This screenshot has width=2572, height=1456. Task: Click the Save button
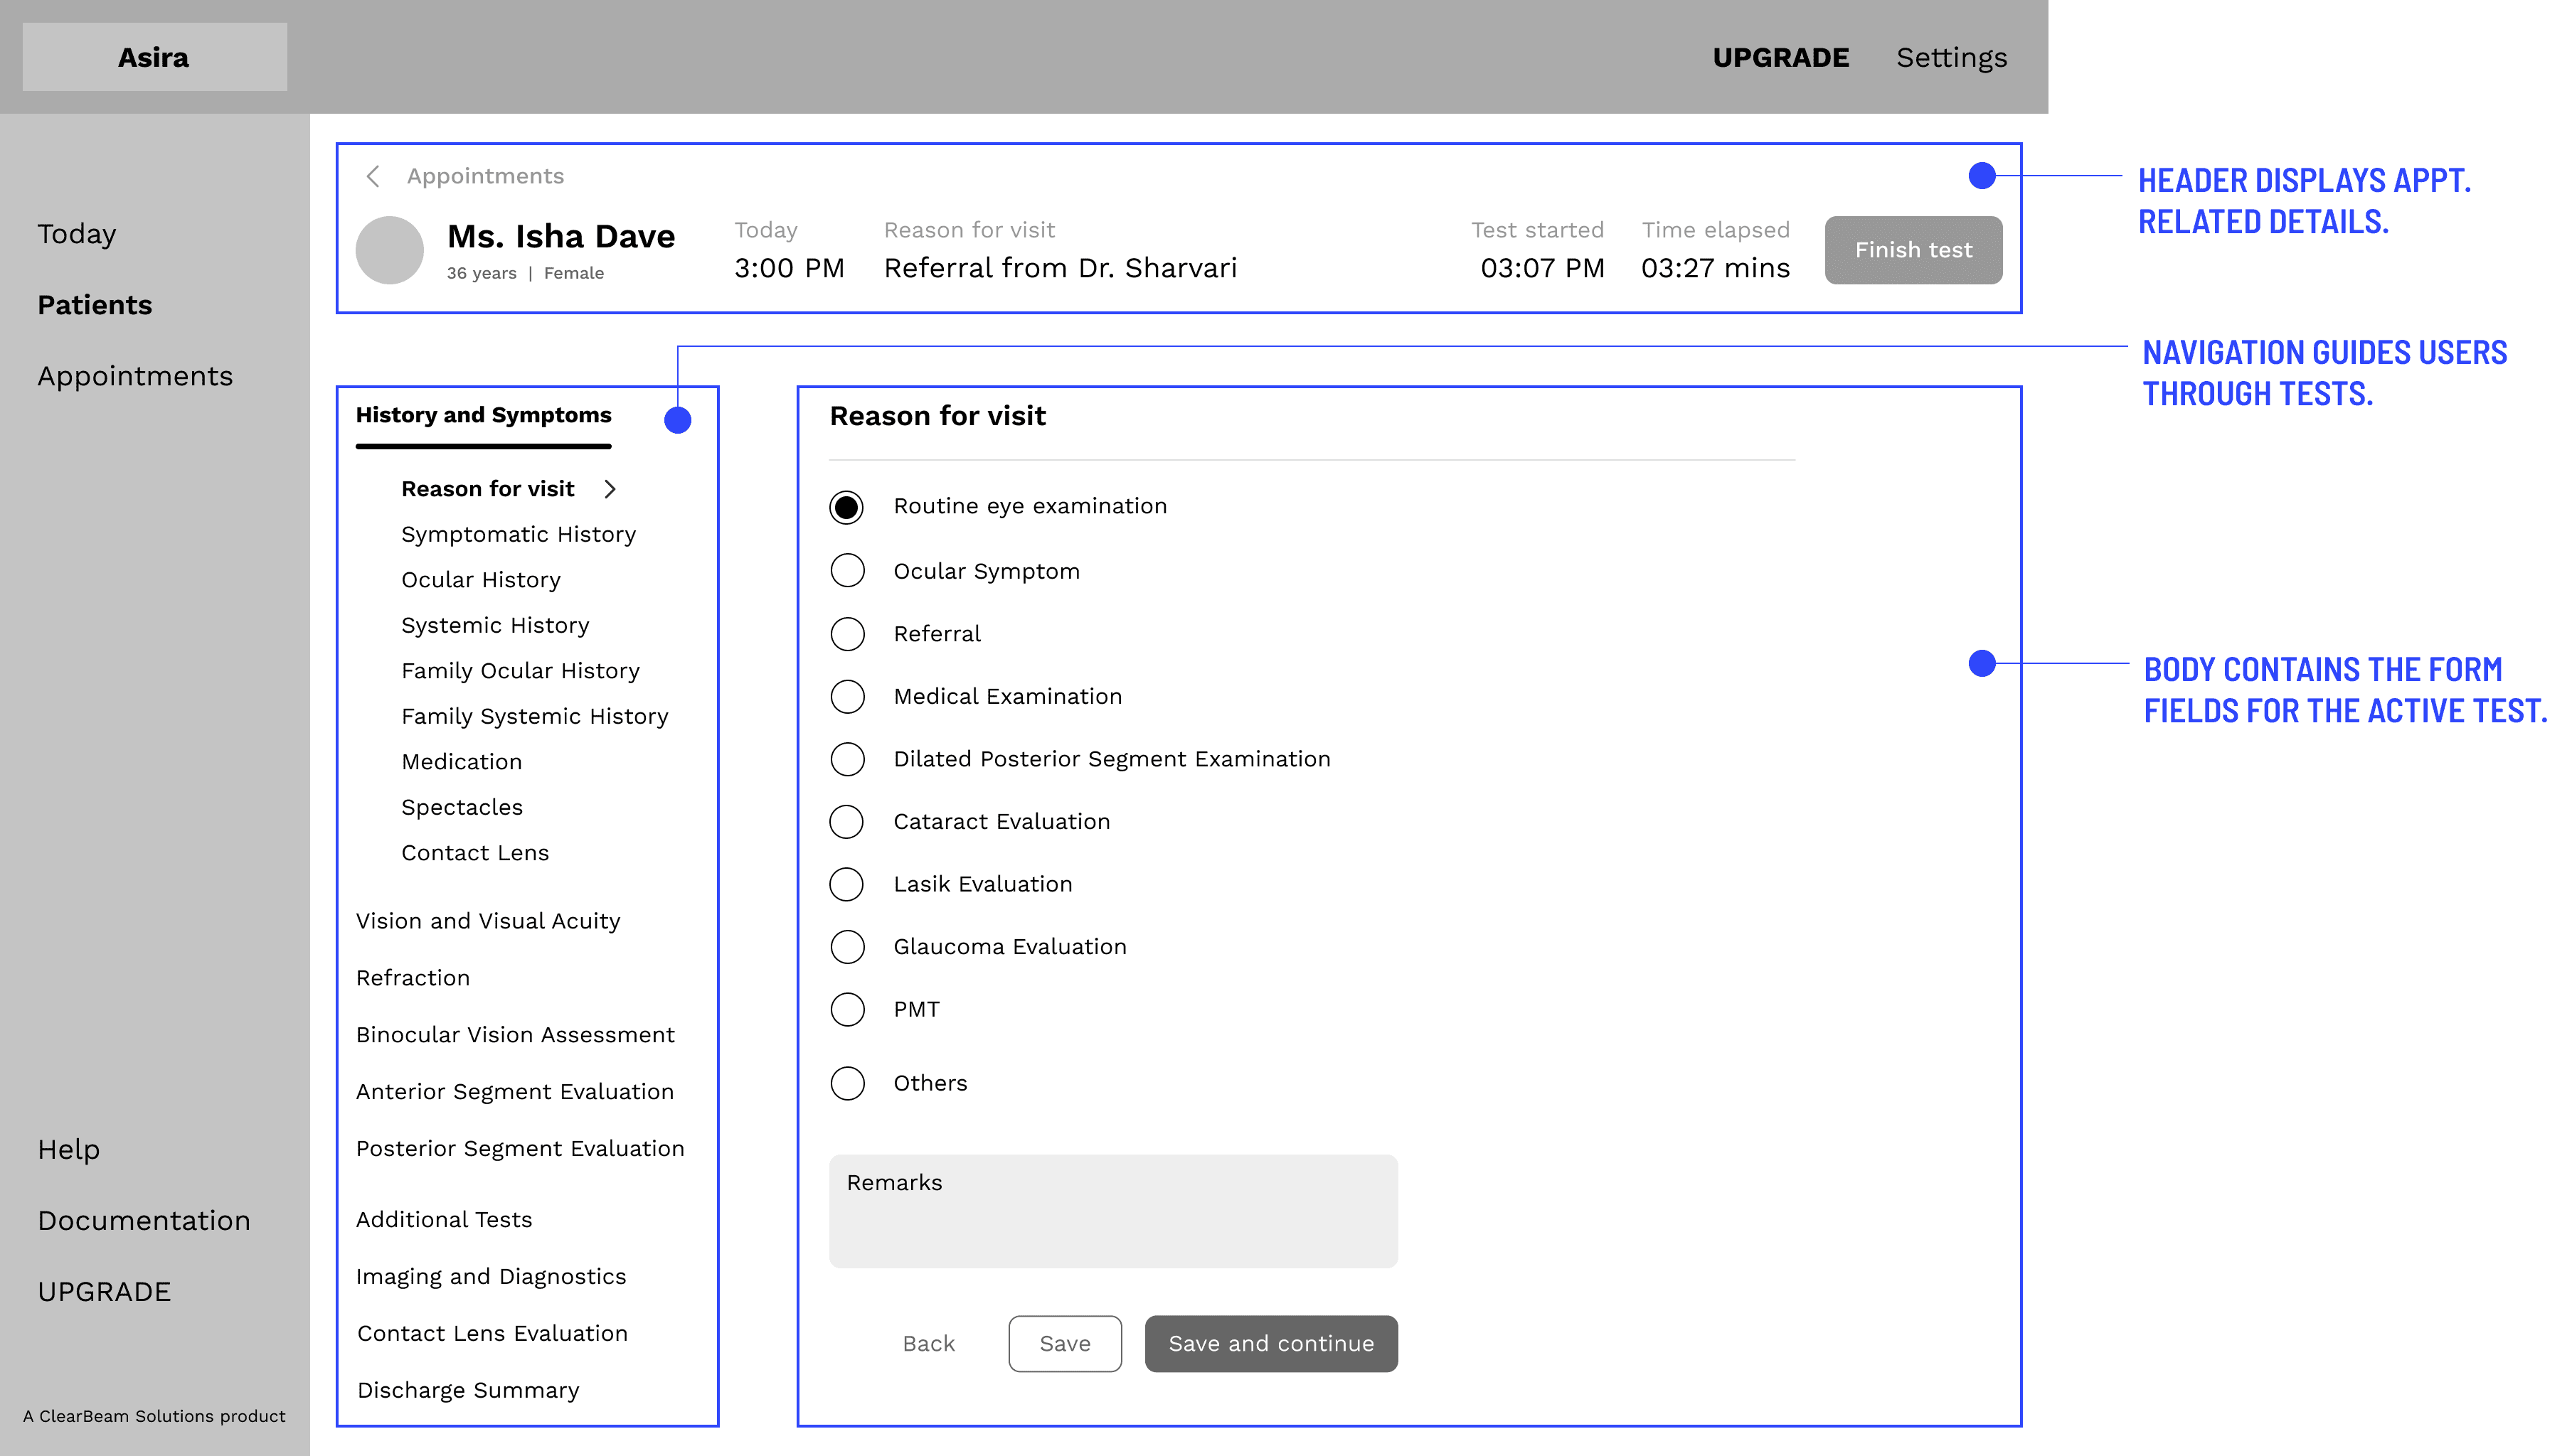(1064, 1344)
